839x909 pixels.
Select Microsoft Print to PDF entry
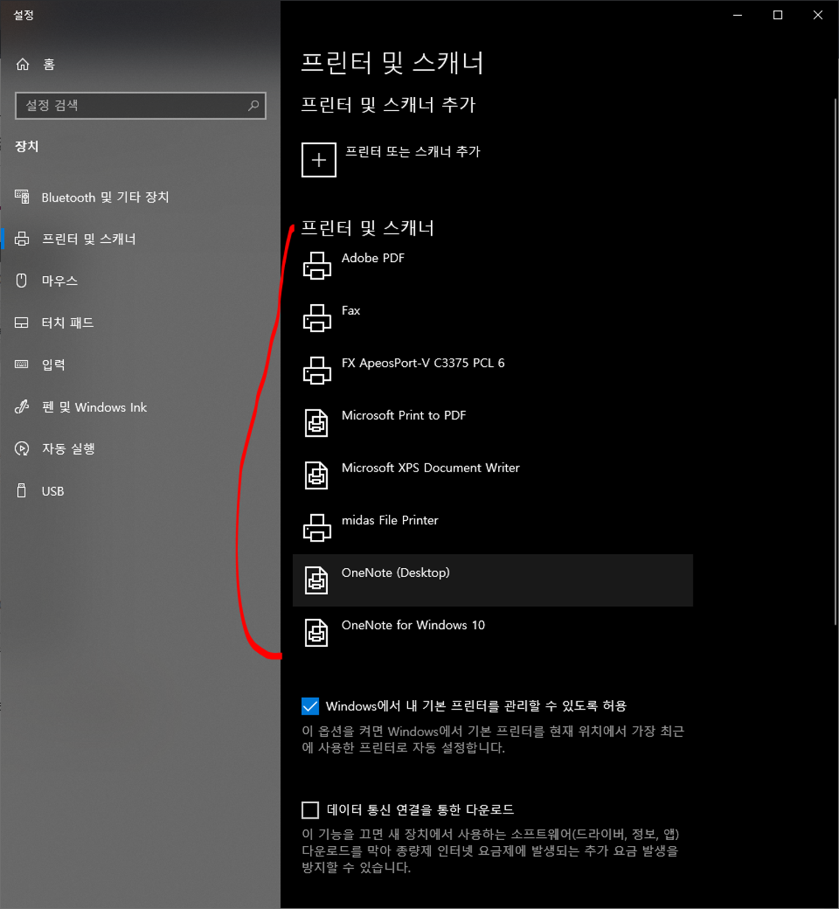[x=493, y=423]
